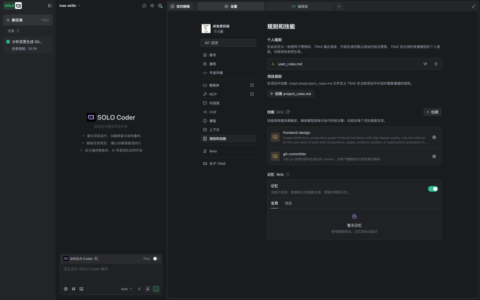Disable the 记忆 memory toggle
Screen dimensions: 480x300
coord(432,189)
